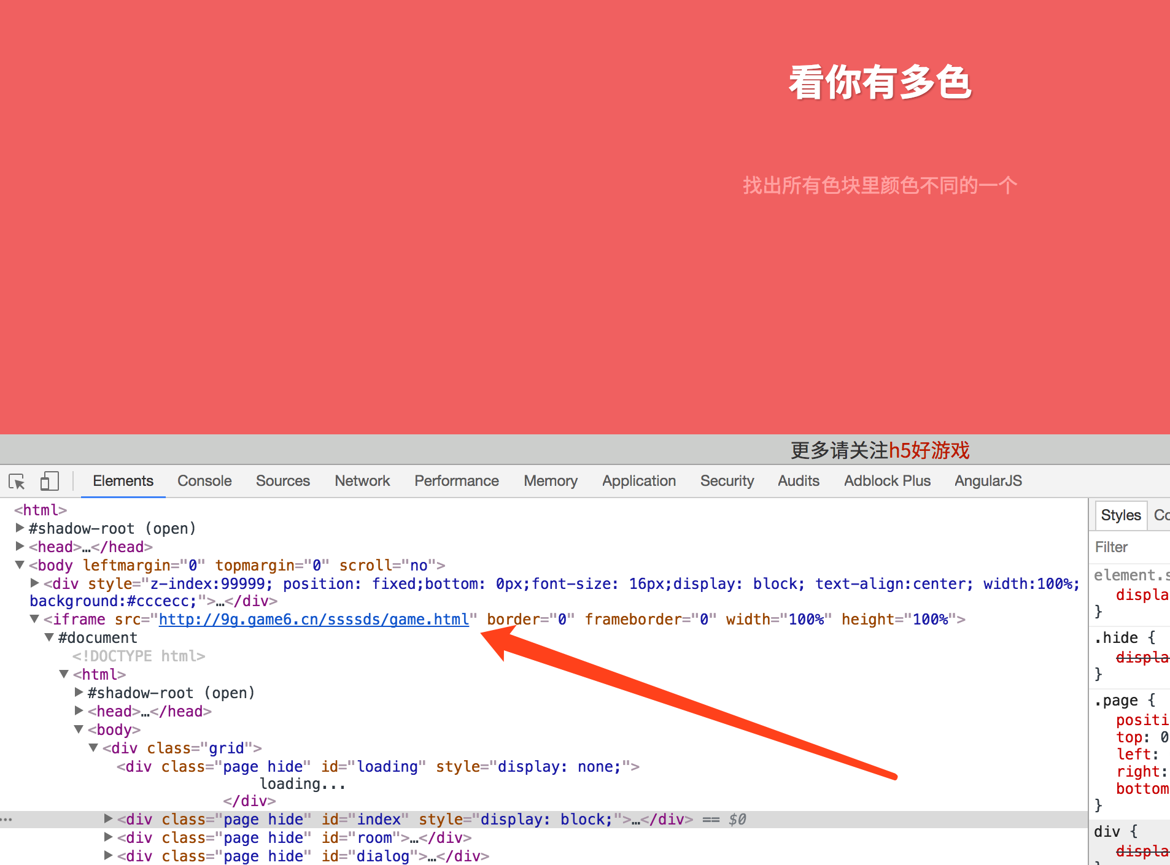Expand the div with id room
1170x865 pixels.
[x=109, y=837]
